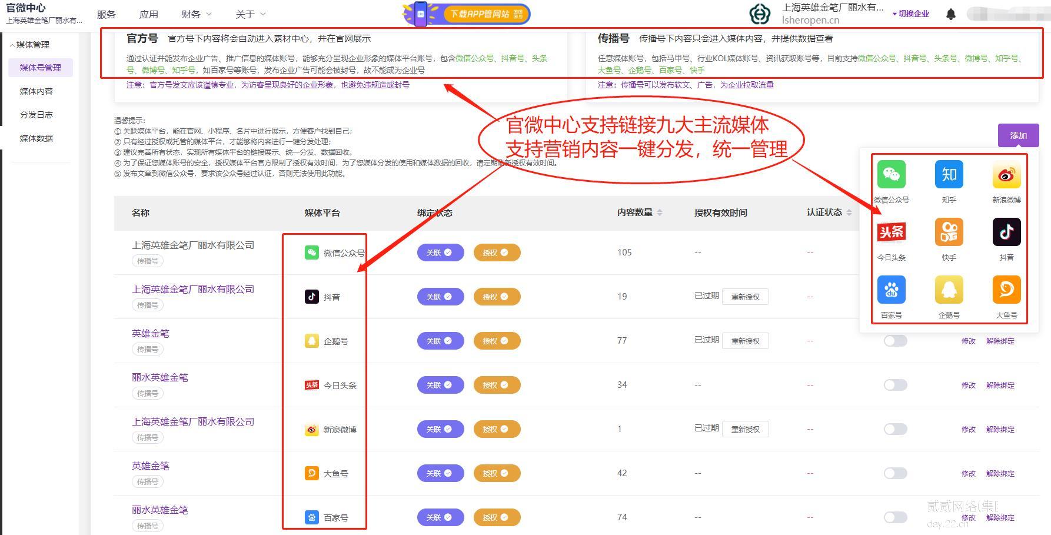Click 解除绑定 on the 英雄金笔 (大鱼号) row
The width and height of the screenshot is (1051, 535).
(x=999, y=473)
